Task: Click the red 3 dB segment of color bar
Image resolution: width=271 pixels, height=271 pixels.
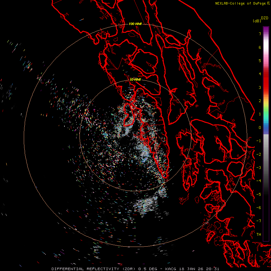Action: pos(266,85)
